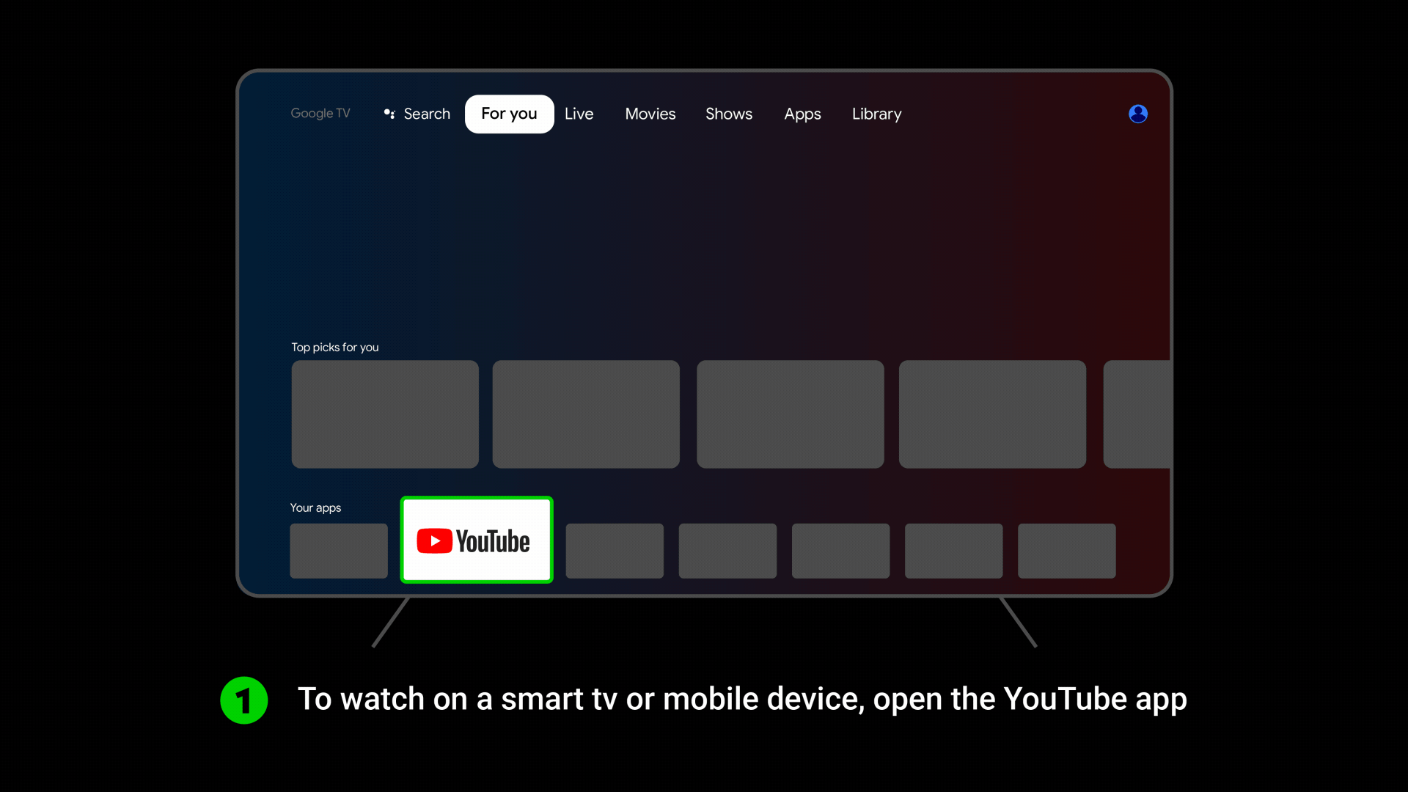Click the Apps navigation item

click(803, 114)
